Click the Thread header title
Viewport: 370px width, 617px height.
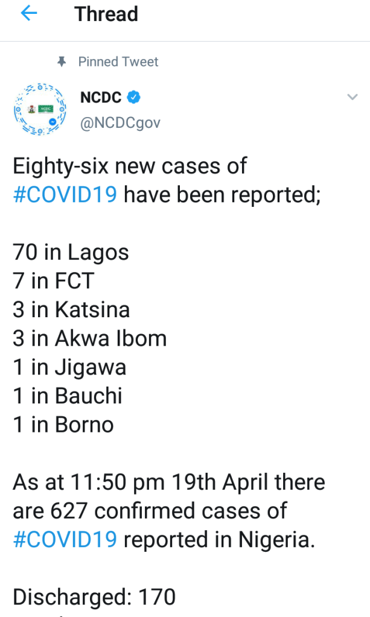(106, 14)
